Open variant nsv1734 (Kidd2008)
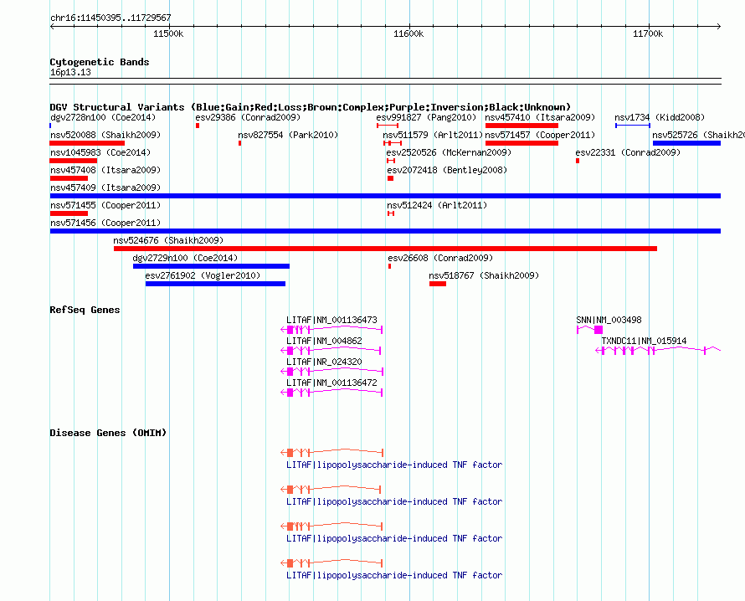Viewport: 745px width, 601px height. 660,117
